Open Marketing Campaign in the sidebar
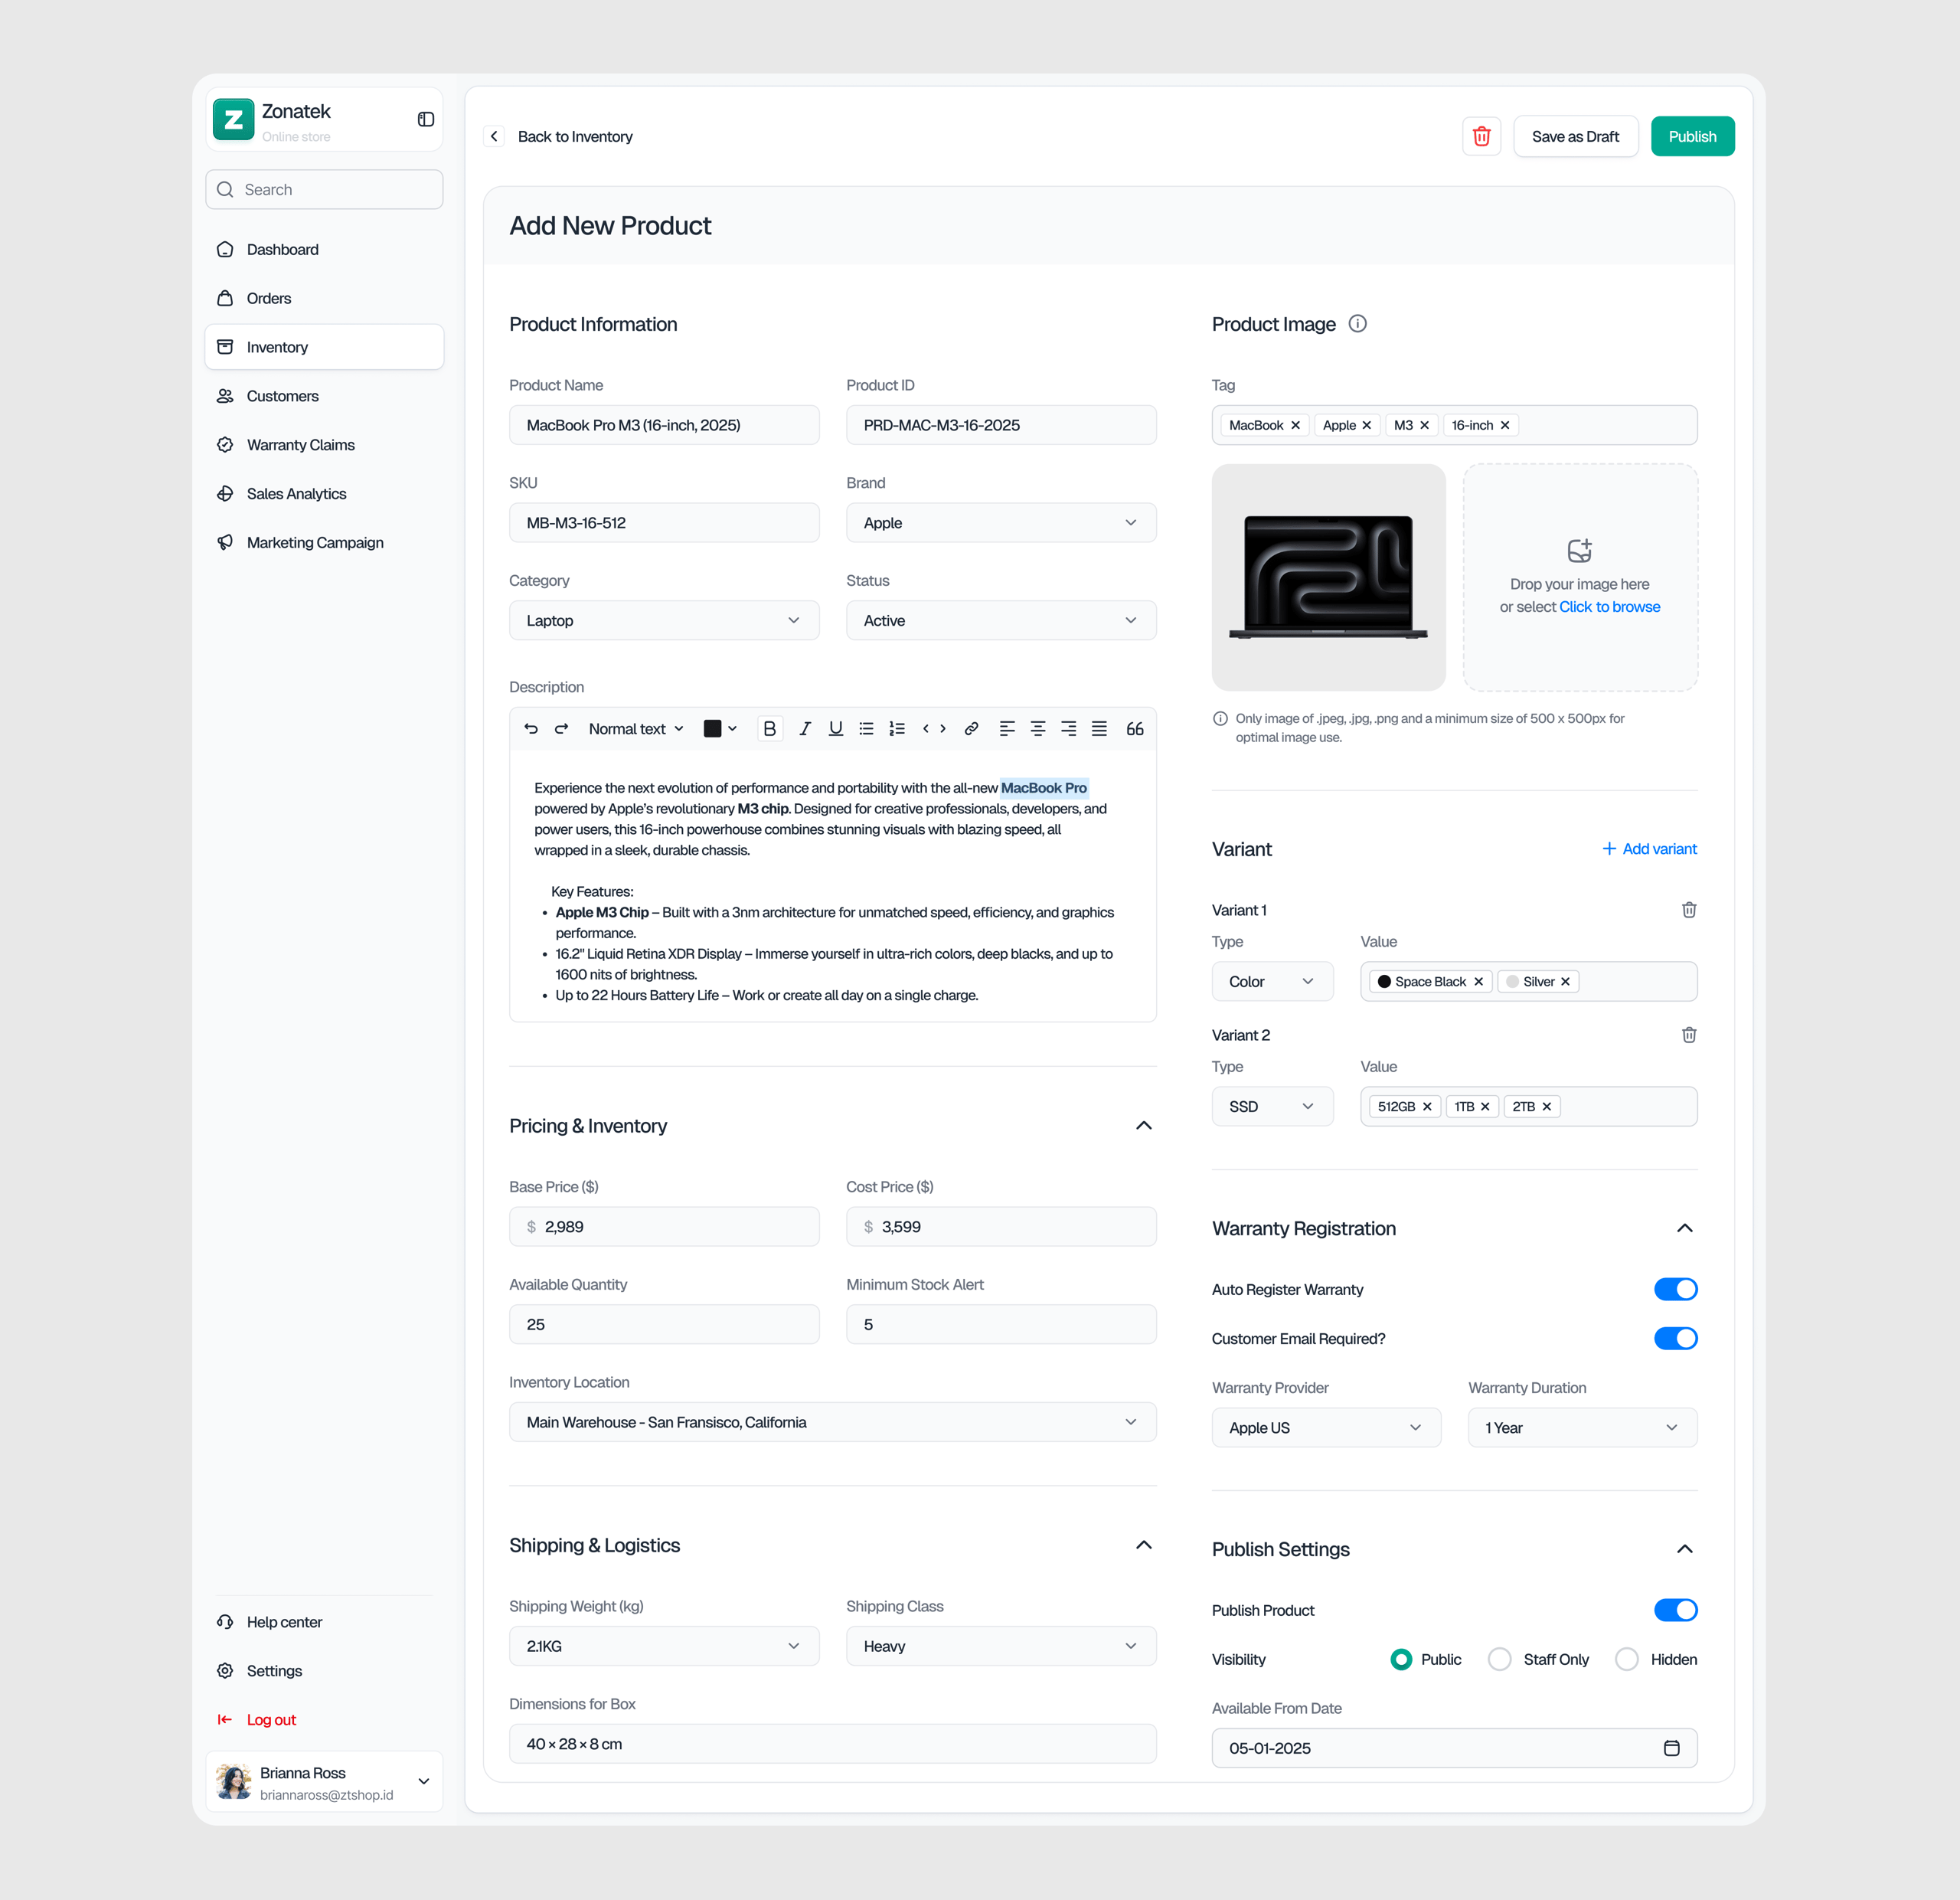Image resolution: width=1960 pixels, height=1900 pixels. [324, 543]
